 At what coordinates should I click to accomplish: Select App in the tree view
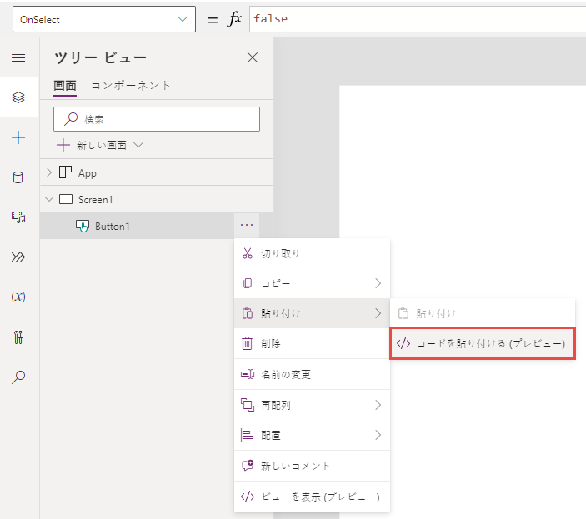coord(87,173)
